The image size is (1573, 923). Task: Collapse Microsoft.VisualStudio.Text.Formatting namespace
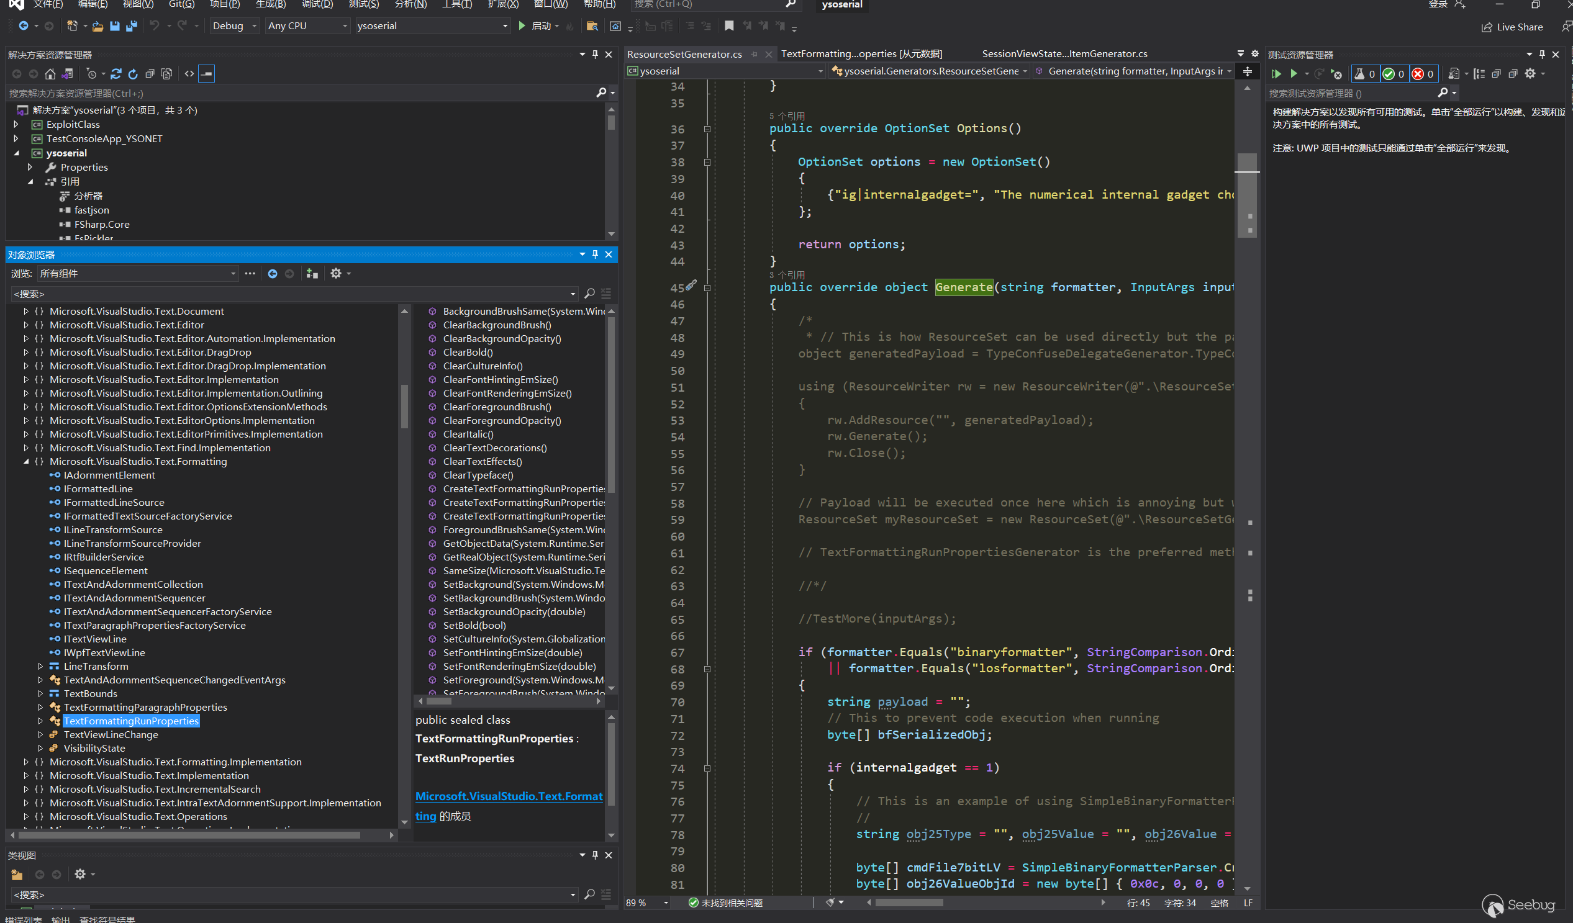(x=26, y=461)
